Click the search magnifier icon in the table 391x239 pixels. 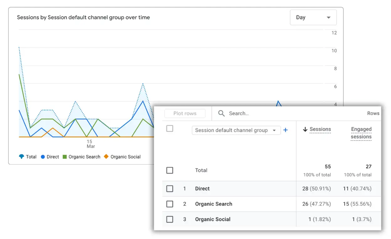(x=221, y=113)
